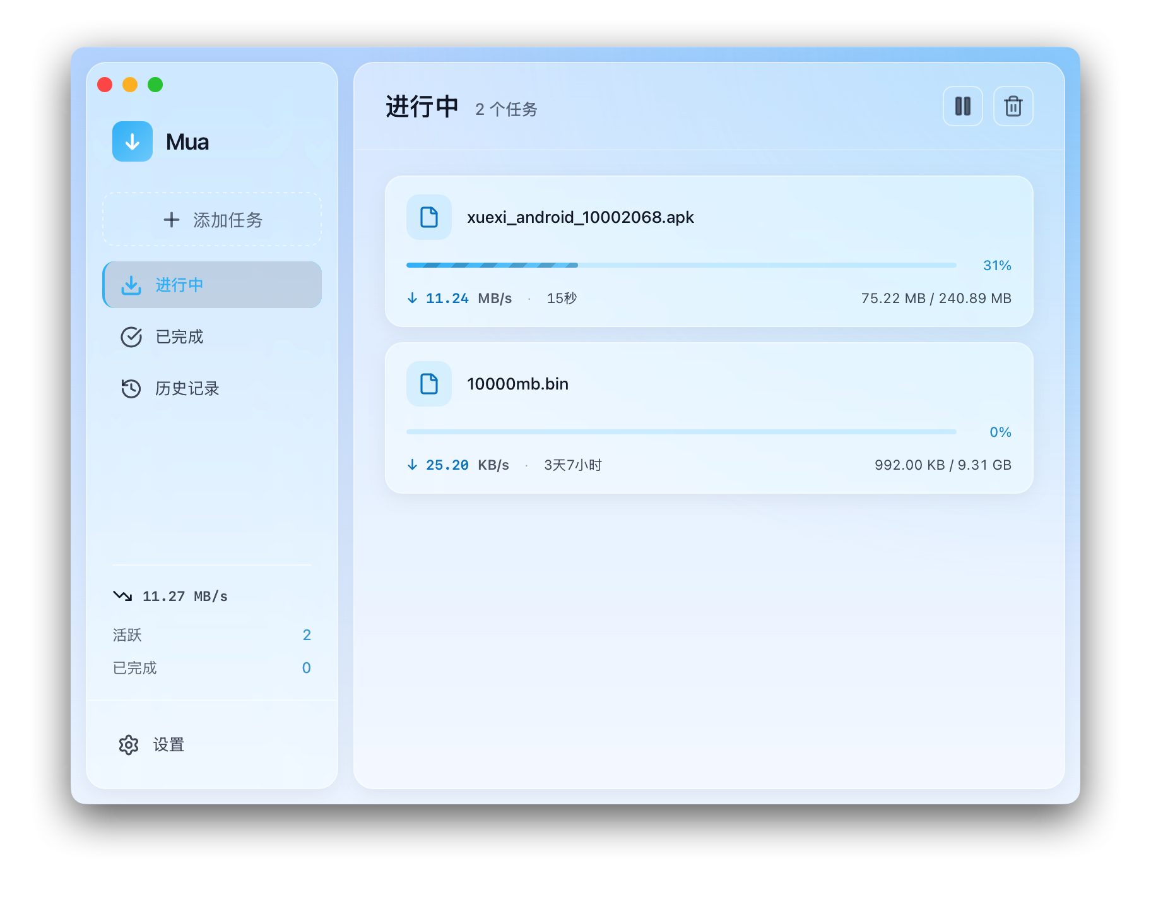Viewport: 1151px width, 899px height.
Task: Switch to the 已完成 section
Action: [179, 337]
